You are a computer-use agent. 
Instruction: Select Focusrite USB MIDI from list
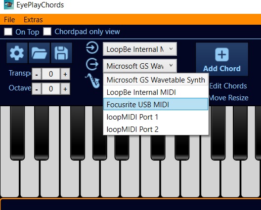click(x=156, y=104)
